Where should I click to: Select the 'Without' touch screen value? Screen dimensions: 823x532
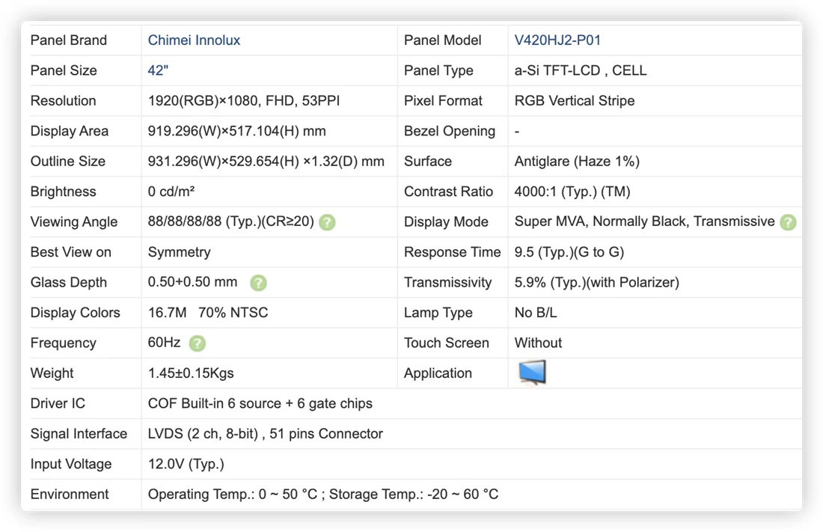[x=538, y=343]
